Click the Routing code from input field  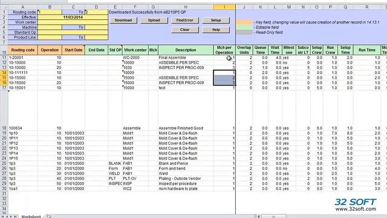[x=50, y=12]
